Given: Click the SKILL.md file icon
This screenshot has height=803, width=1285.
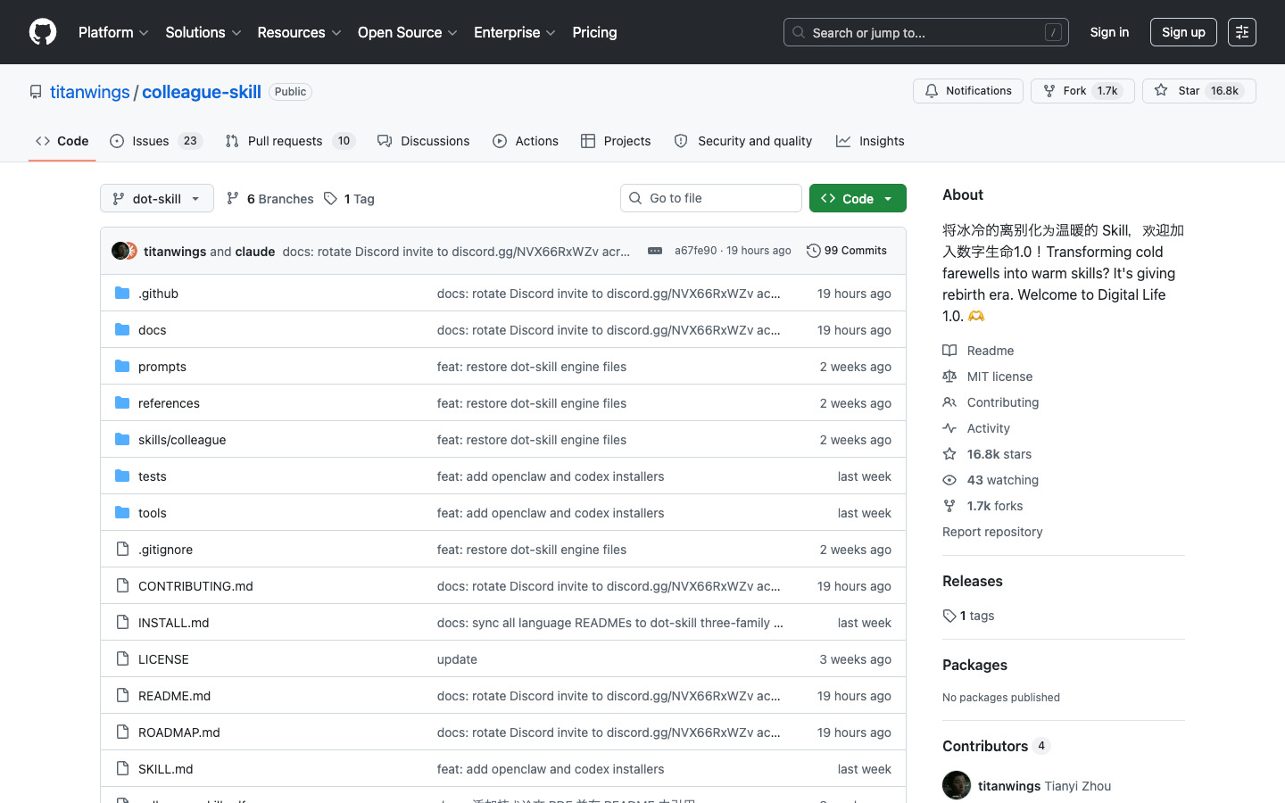Looking at the screenshot, I should point(122,768).
